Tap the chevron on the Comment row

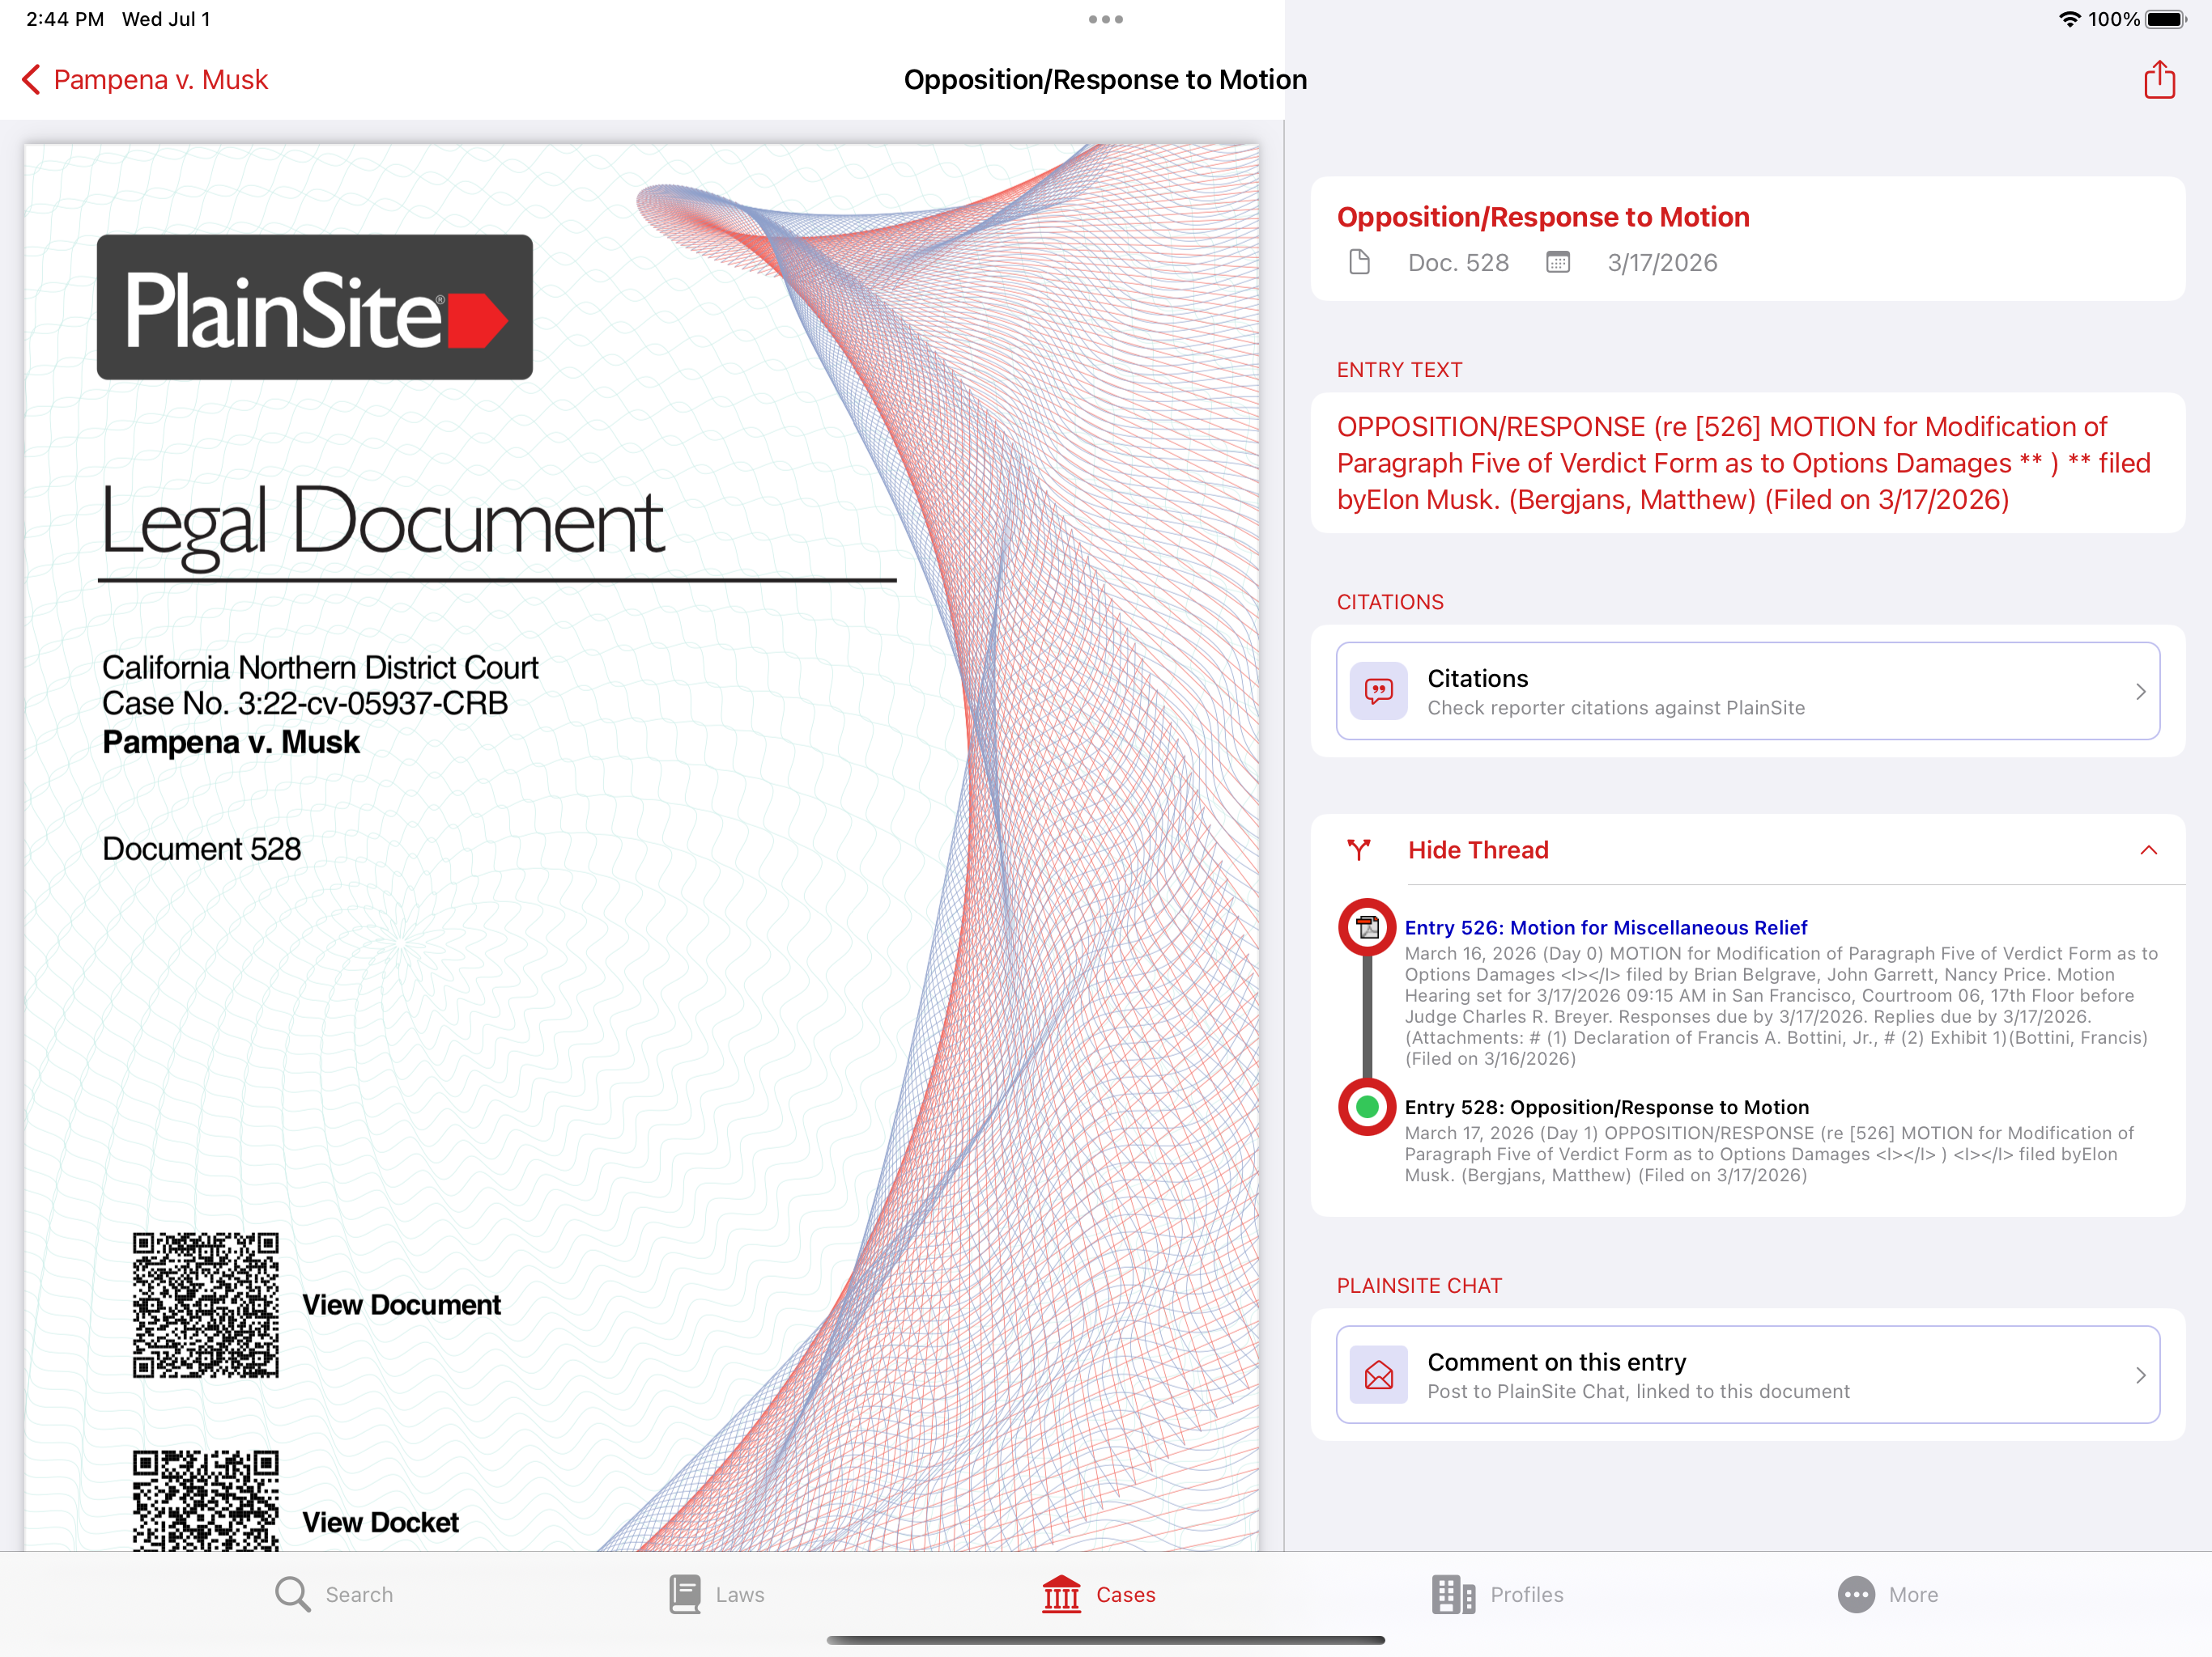[2140, 1375]
